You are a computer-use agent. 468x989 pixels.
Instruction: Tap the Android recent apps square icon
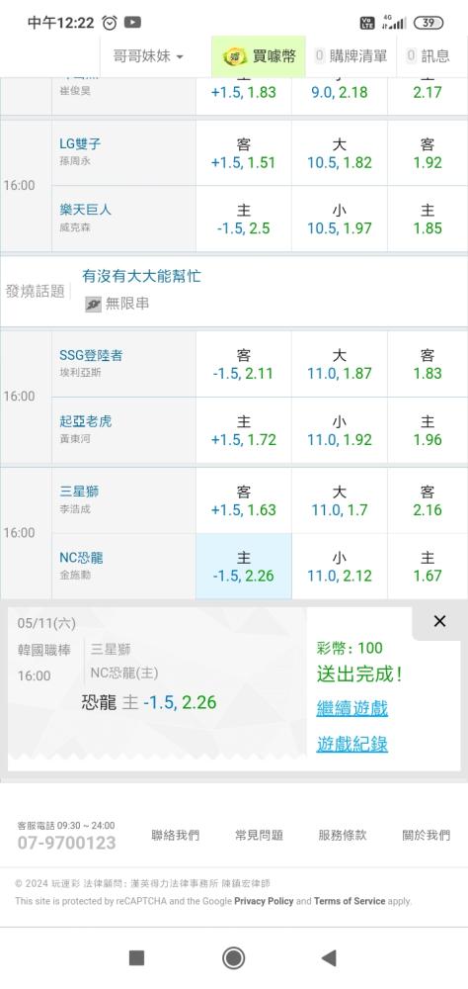[x=136, y=958]
